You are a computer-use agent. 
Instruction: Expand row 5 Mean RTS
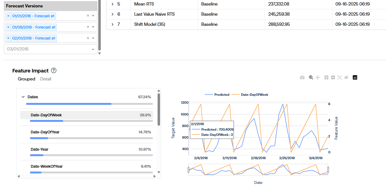113,4
